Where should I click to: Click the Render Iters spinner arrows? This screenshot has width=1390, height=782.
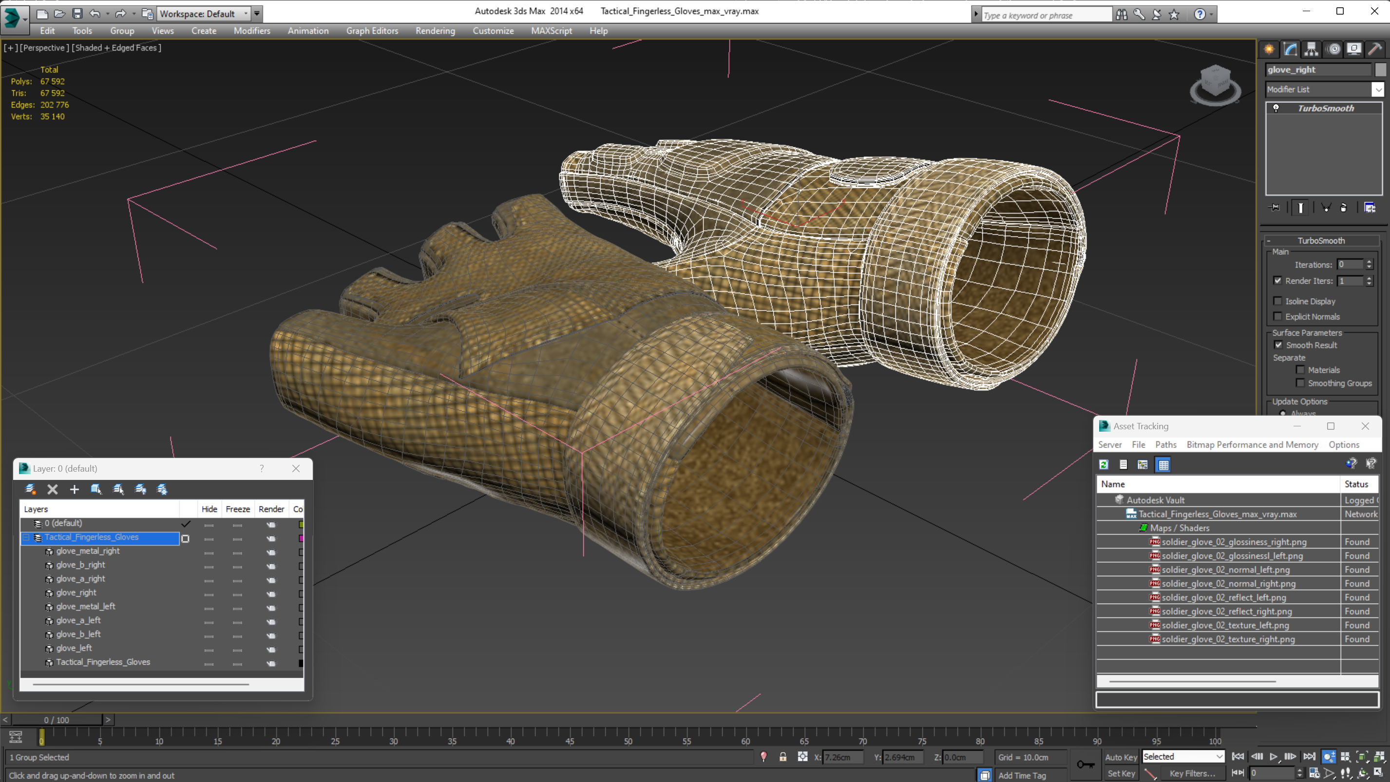[x=1369, y=281]
